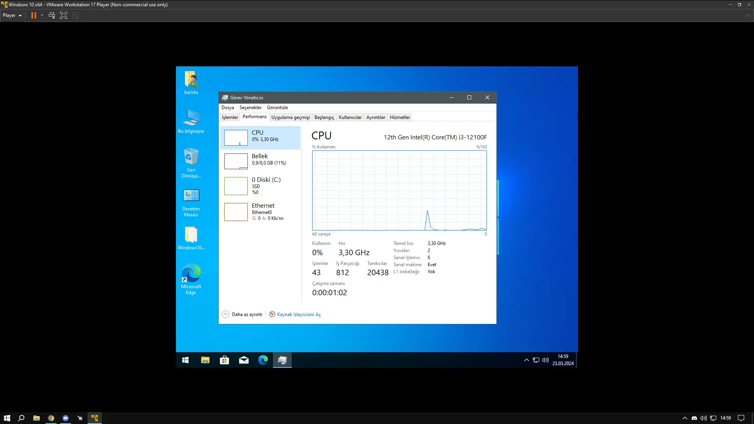Switch to the Ayrıntılar tab
This screenshot has width=754, height=424.
click(376, 117)
